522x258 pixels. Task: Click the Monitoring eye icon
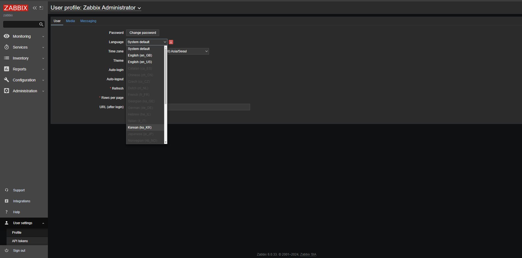click(7, 36)
